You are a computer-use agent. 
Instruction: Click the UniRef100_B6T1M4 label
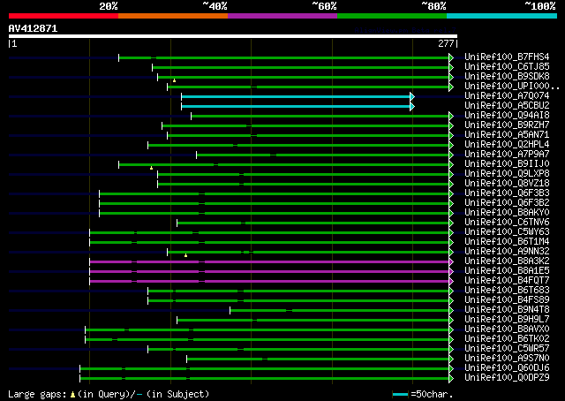[x=507, y=242]
